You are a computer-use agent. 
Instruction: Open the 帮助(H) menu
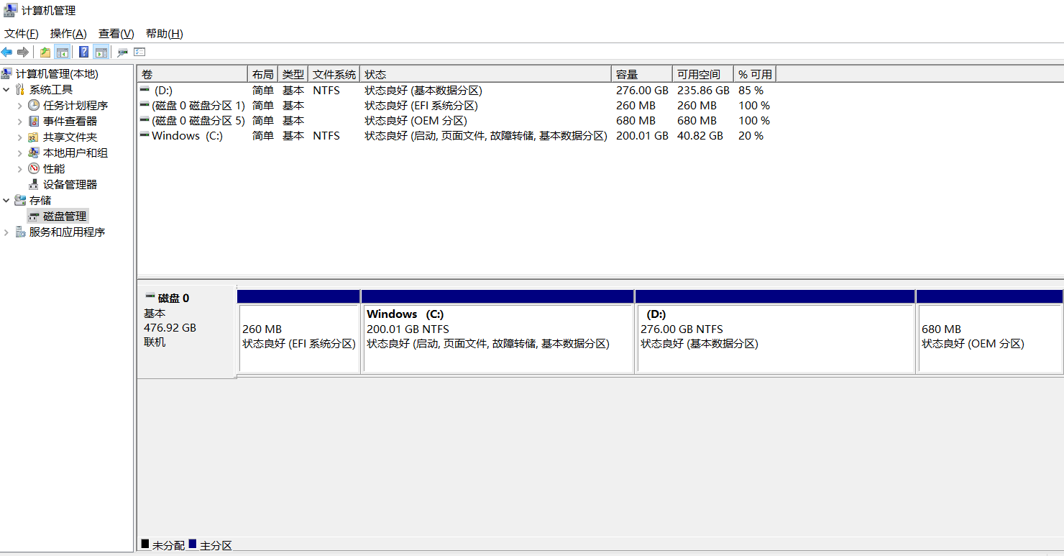(165, 34)
